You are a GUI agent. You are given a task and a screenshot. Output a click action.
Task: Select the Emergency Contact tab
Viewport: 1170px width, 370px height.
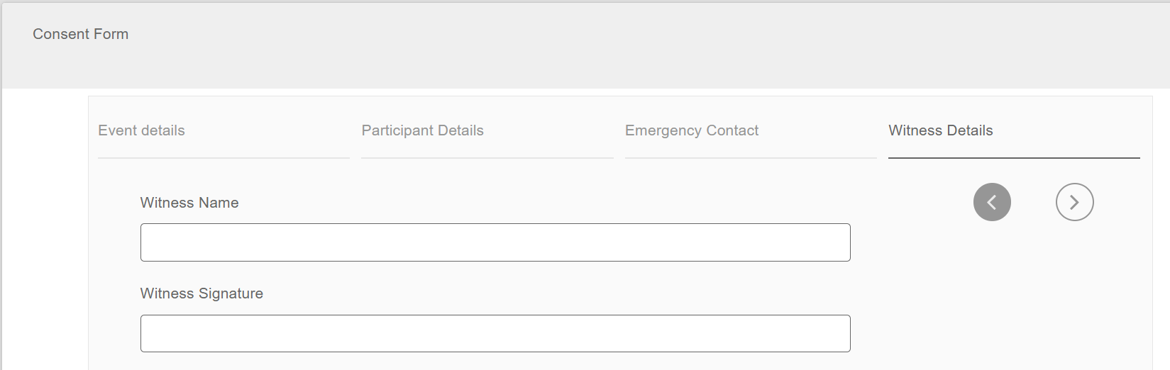(691, 130)
